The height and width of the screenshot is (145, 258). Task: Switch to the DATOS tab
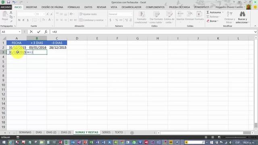click(88, 7)
